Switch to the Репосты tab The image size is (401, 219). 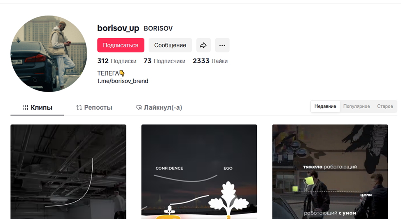[x=94, y=108]
